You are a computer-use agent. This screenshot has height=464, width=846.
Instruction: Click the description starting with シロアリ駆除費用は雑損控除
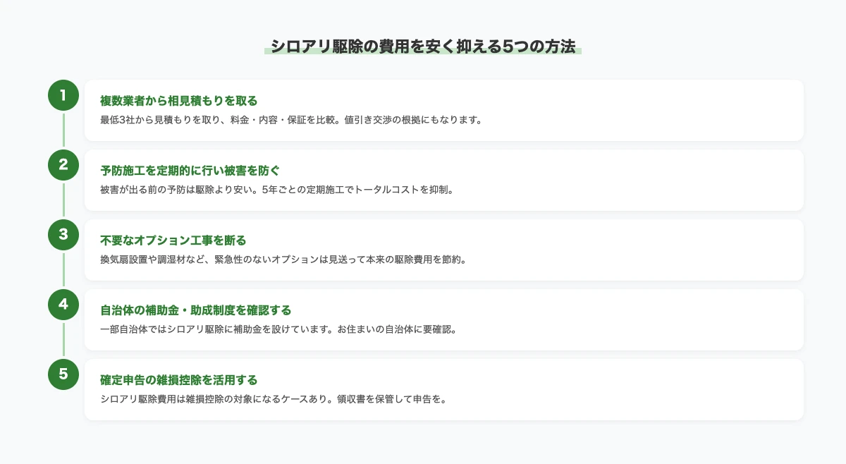pyautogui.click(x=274, y=398)
